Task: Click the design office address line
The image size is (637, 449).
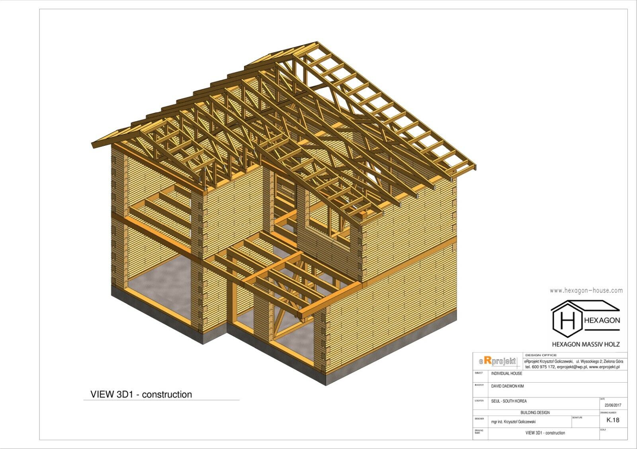Action: 573,361
